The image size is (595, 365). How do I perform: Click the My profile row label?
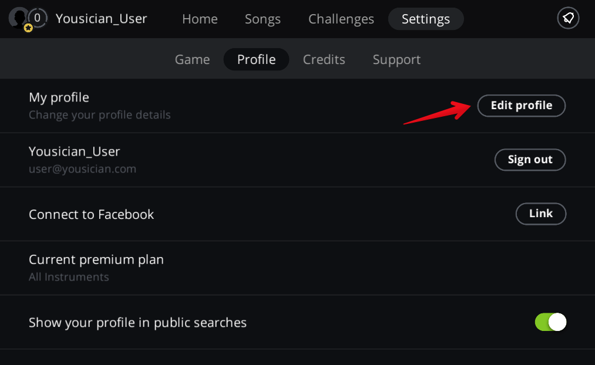[x=59, y=97]
